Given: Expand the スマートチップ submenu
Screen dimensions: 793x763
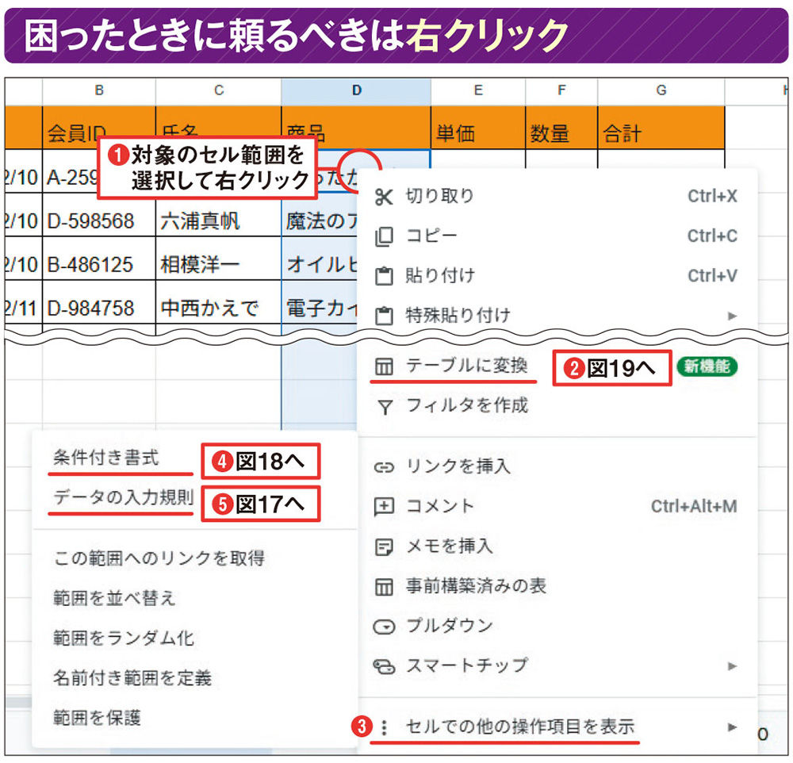Looking at the screenshot, I should (x=731, y=666).
